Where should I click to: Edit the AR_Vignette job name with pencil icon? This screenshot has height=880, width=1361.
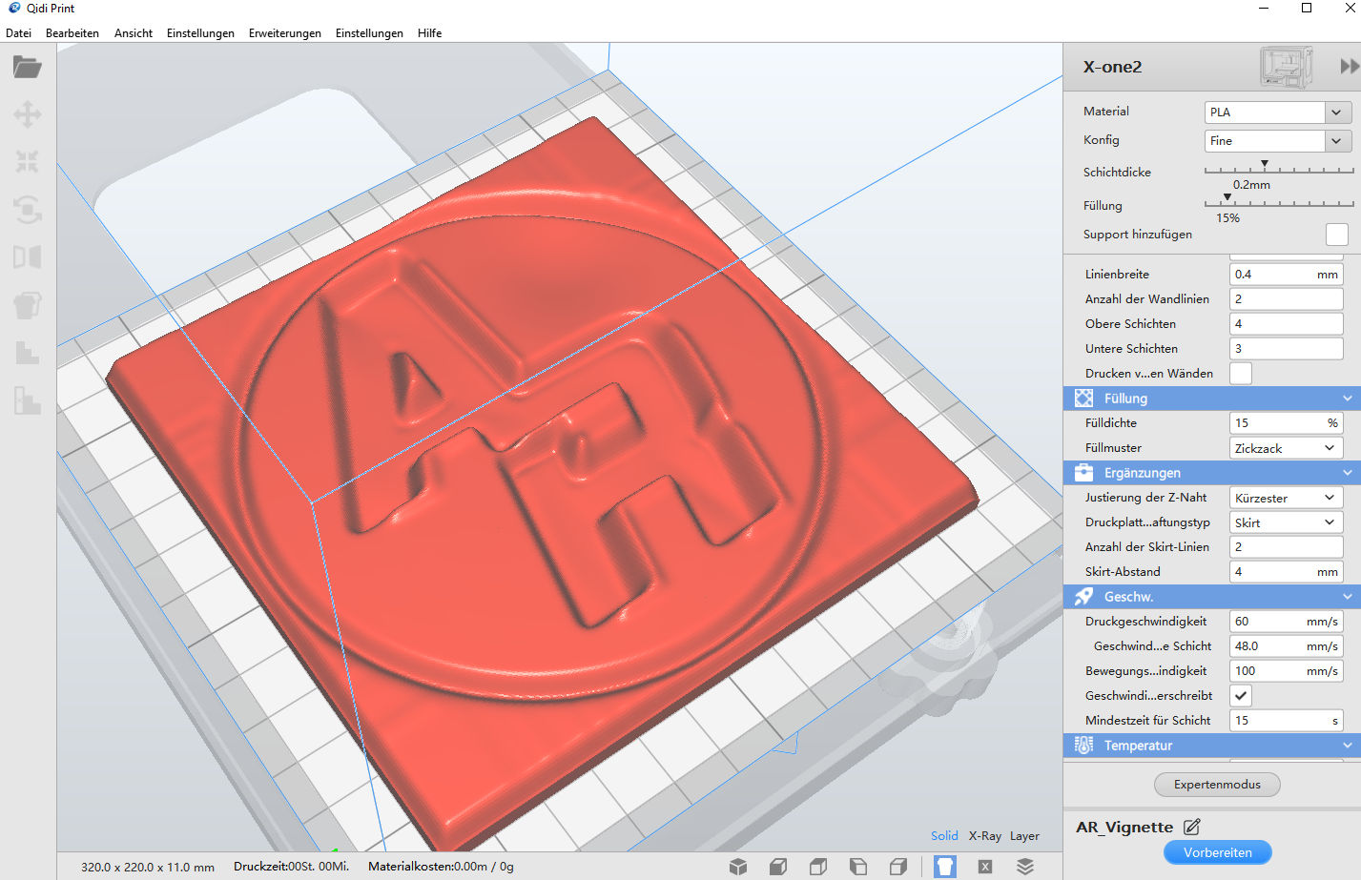coord(1192,827)
